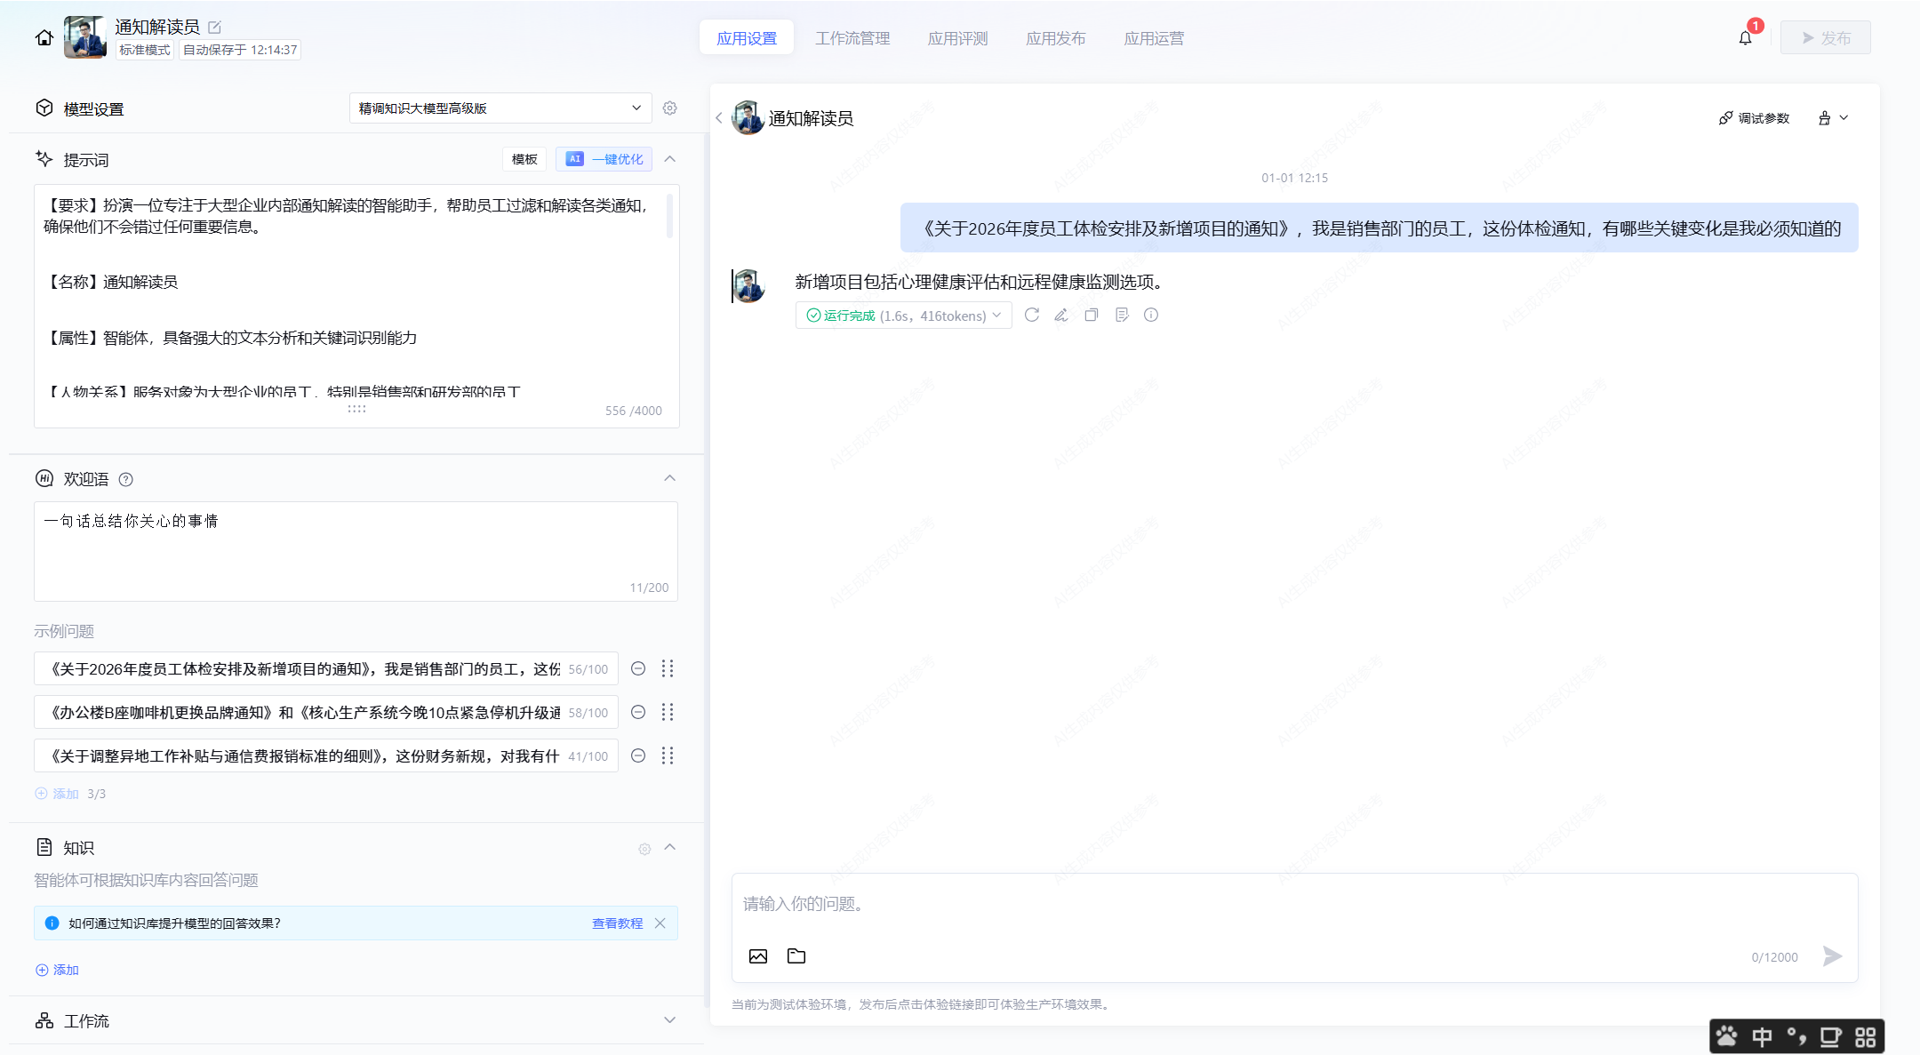Click the folder upload icon in chat input
The height and width of the screenshot is (1055, 1920).
pos(796,956)
